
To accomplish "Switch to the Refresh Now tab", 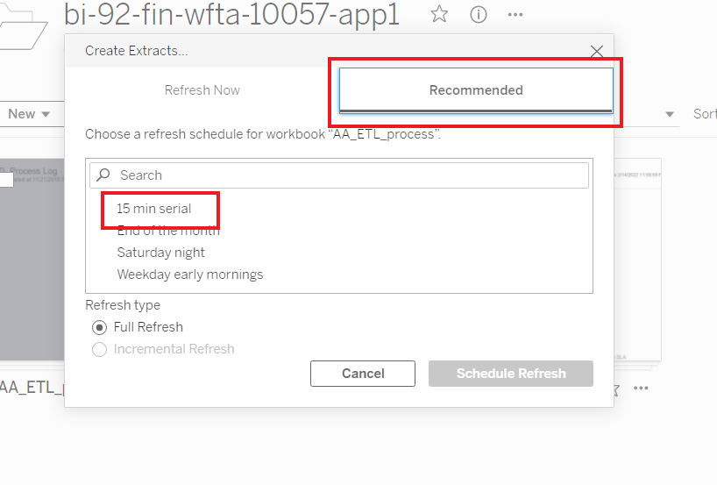I will click(x=202, y=90).
